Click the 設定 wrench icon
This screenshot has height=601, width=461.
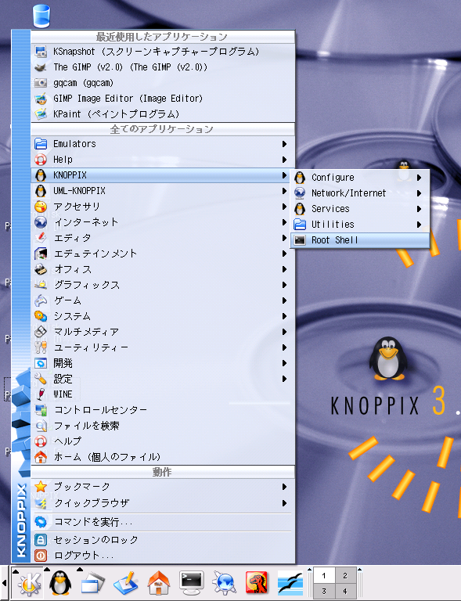pyautogui.click(x=41, y=379)
